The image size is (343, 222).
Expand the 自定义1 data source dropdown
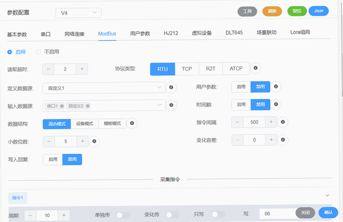pyautogui.click(x=104, y=88)
